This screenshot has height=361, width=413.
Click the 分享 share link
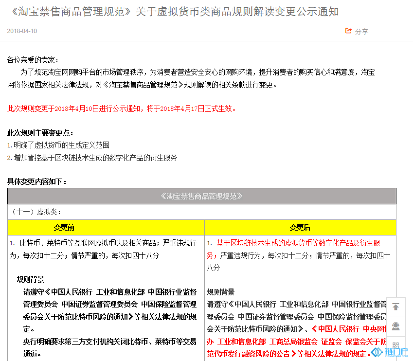361,32
